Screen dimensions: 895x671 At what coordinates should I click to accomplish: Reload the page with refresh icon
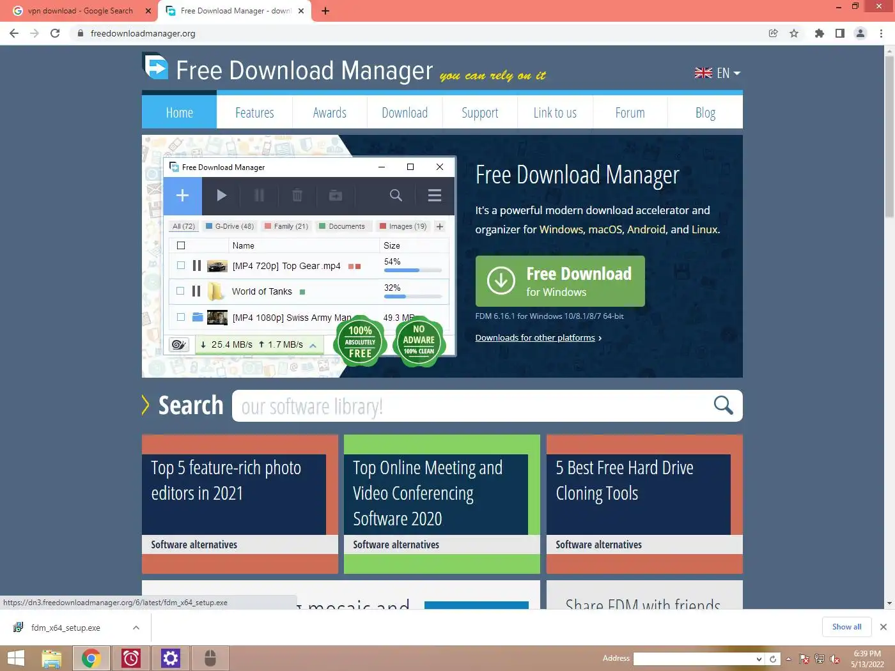55,33
